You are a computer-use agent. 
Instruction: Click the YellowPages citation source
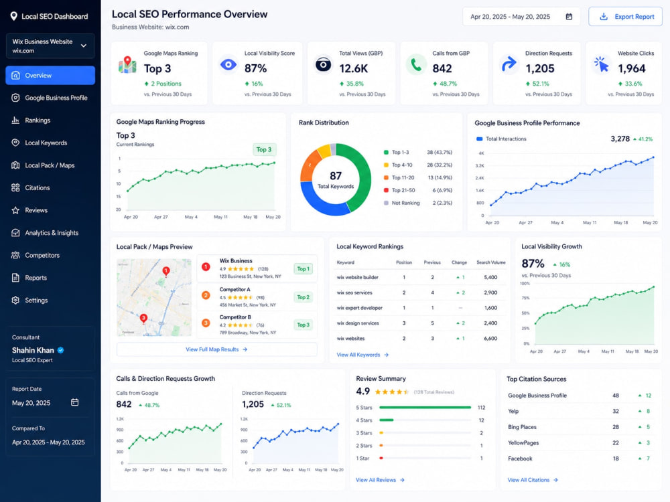tap(523, 442)
